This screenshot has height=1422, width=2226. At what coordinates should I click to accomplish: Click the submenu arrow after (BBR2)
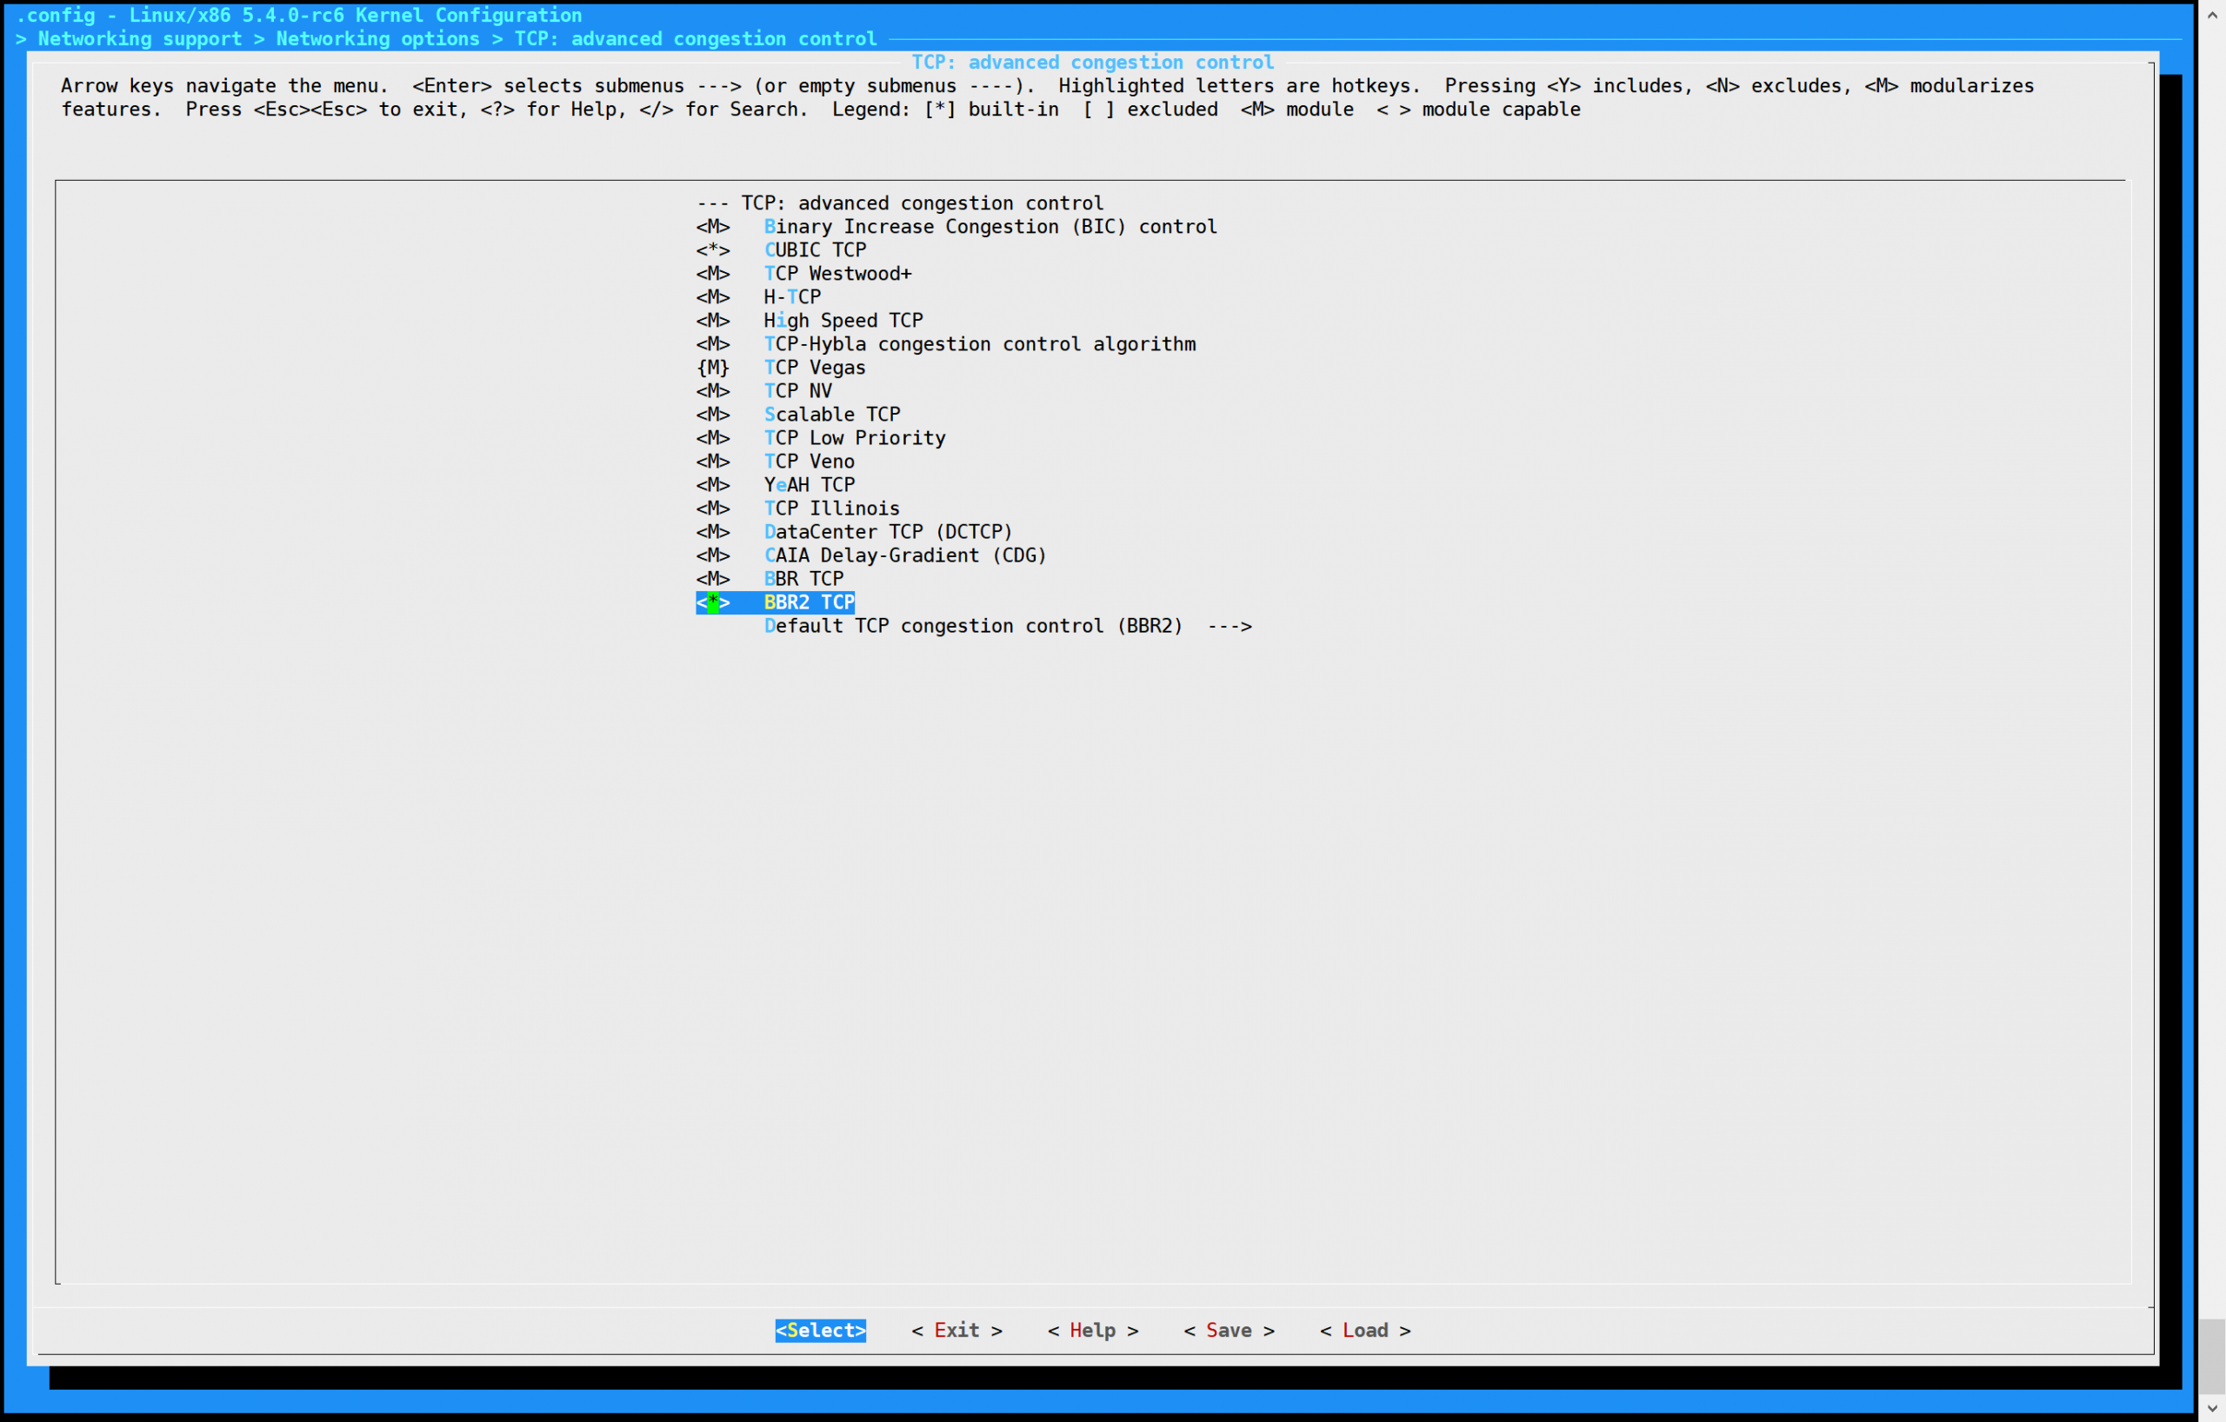pos(1230,627)
